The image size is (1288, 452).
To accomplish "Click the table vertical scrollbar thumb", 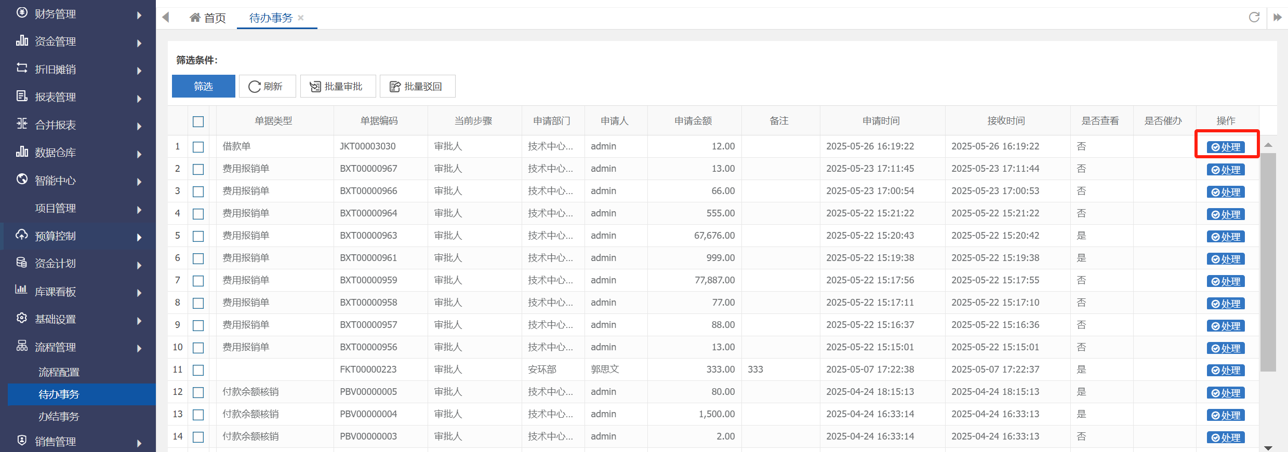I will (x=1268, y=262).
